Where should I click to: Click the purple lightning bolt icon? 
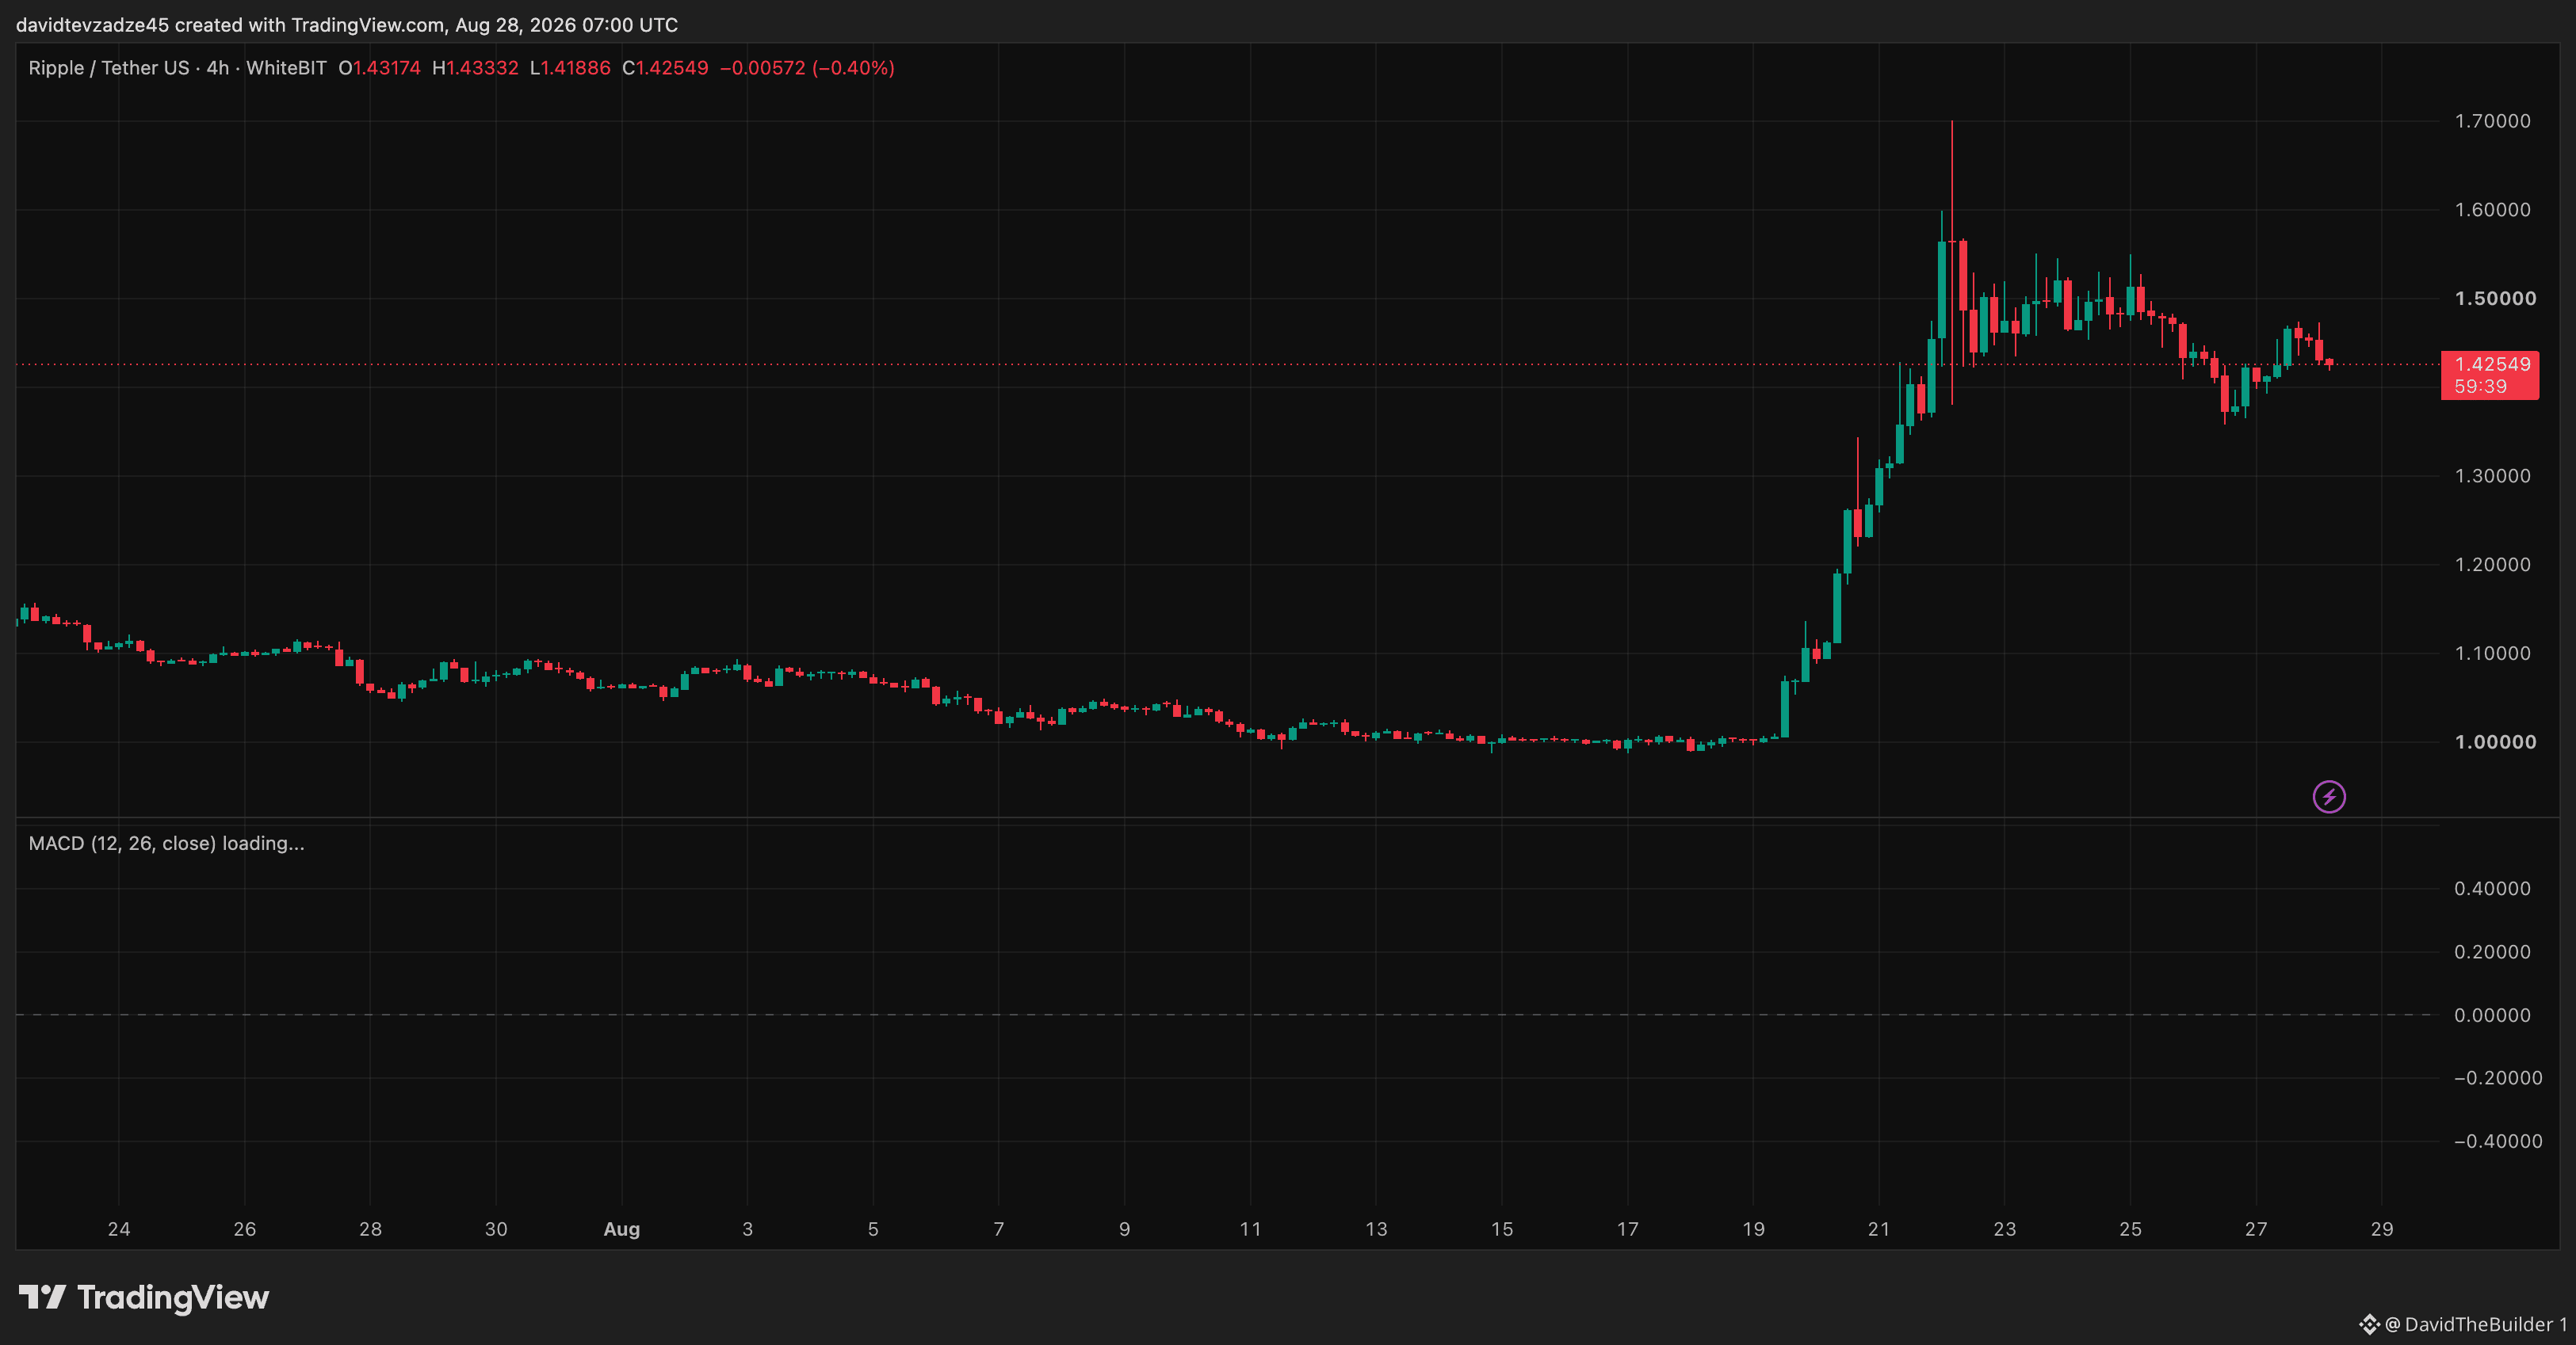pos(2329,796)
